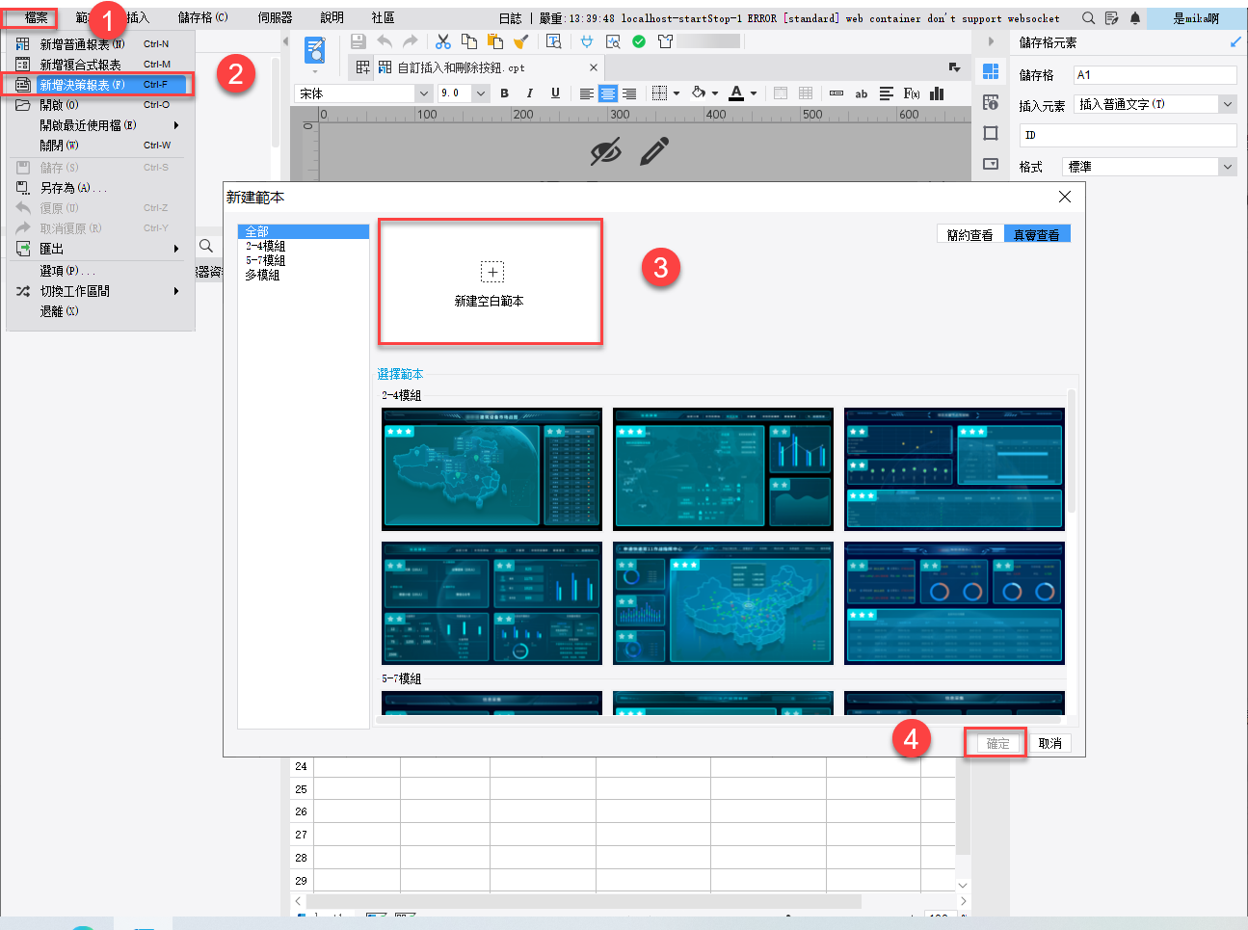The image size is (1248, 930).
Task: Click the large blue template preview icon
Action: (x=314, y=50)
